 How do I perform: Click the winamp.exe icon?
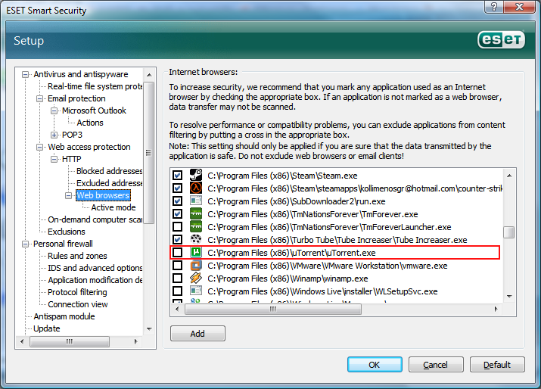pyautogui.click(x=196, y=279)
